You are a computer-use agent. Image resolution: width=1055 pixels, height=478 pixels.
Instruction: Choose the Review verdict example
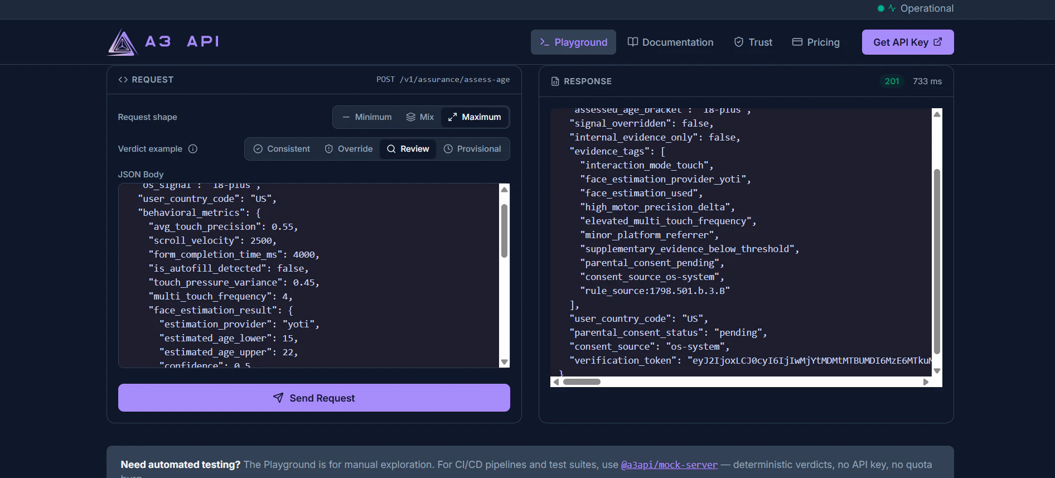pyautogui.click(x=408, y=149)
